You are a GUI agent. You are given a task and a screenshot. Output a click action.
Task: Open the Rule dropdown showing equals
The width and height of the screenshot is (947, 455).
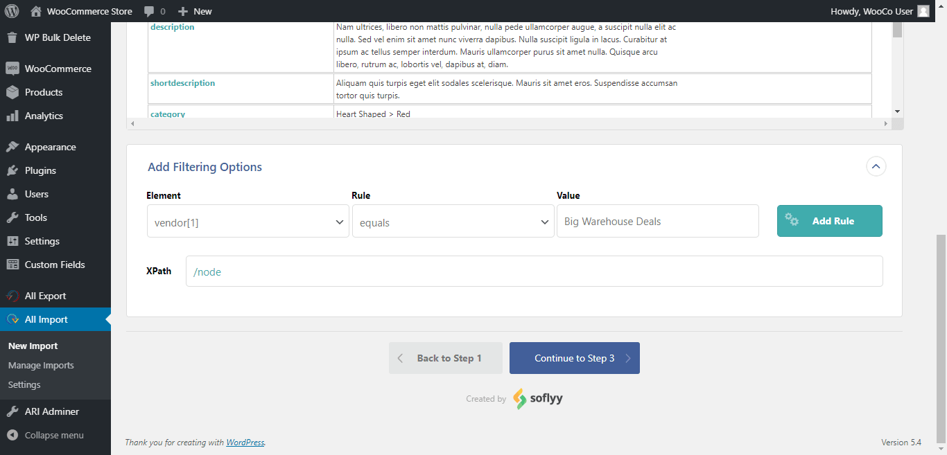pos(453,222)
